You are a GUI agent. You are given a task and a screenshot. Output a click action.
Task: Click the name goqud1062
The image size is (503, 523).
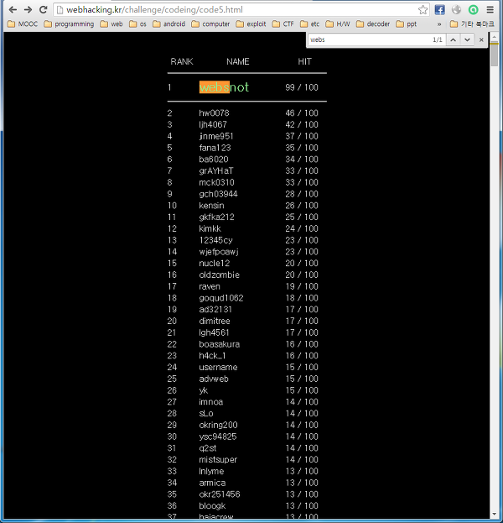(x=221, y=298)
